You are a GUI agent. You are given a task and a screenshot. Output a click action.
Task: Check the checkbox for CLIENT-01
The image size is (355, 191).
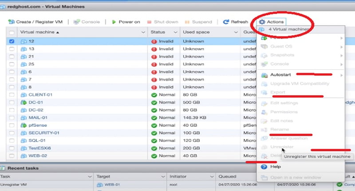[x=12, y=95]
